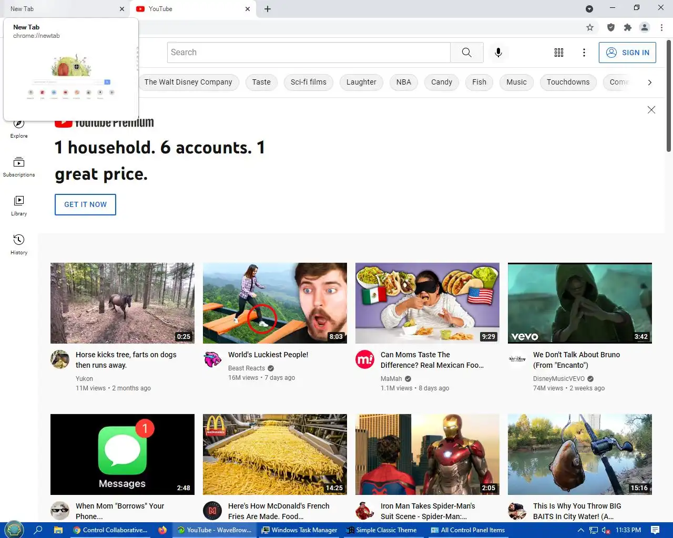
Task: Switch to Control Collaborative Chrome taskbar item
Action: [111, 530]
